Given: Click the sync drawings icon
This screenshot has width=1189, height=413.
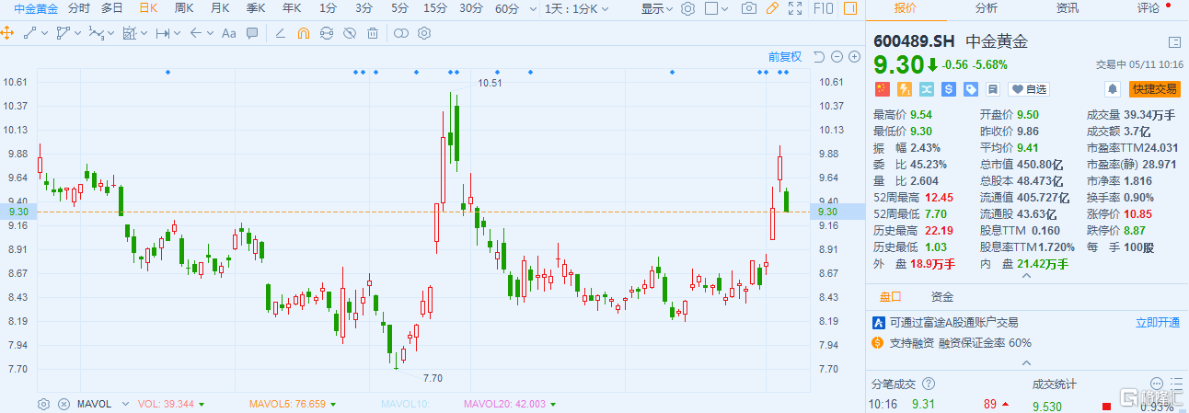Looking at the screenshot, I should coord(327,33).
